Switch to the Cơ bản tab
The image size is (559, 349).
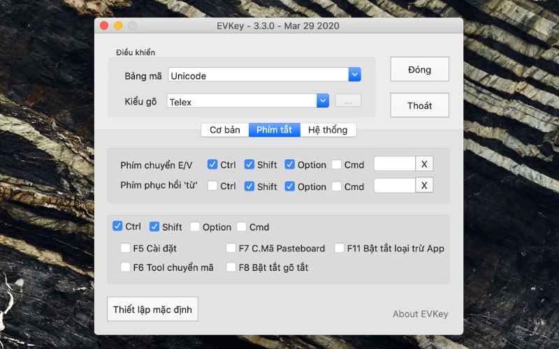[x=225, y=130]
